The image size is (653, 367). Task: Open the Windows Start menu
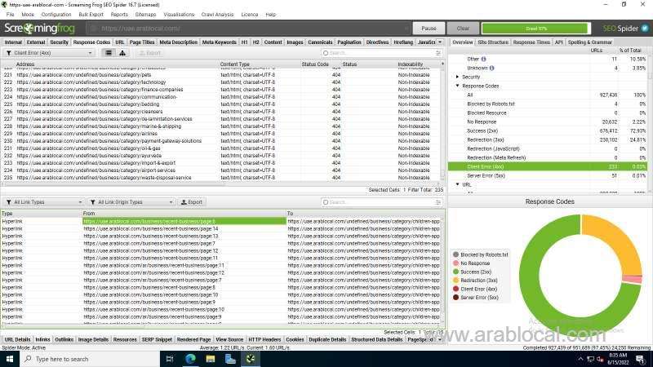[x=10, y=359]
